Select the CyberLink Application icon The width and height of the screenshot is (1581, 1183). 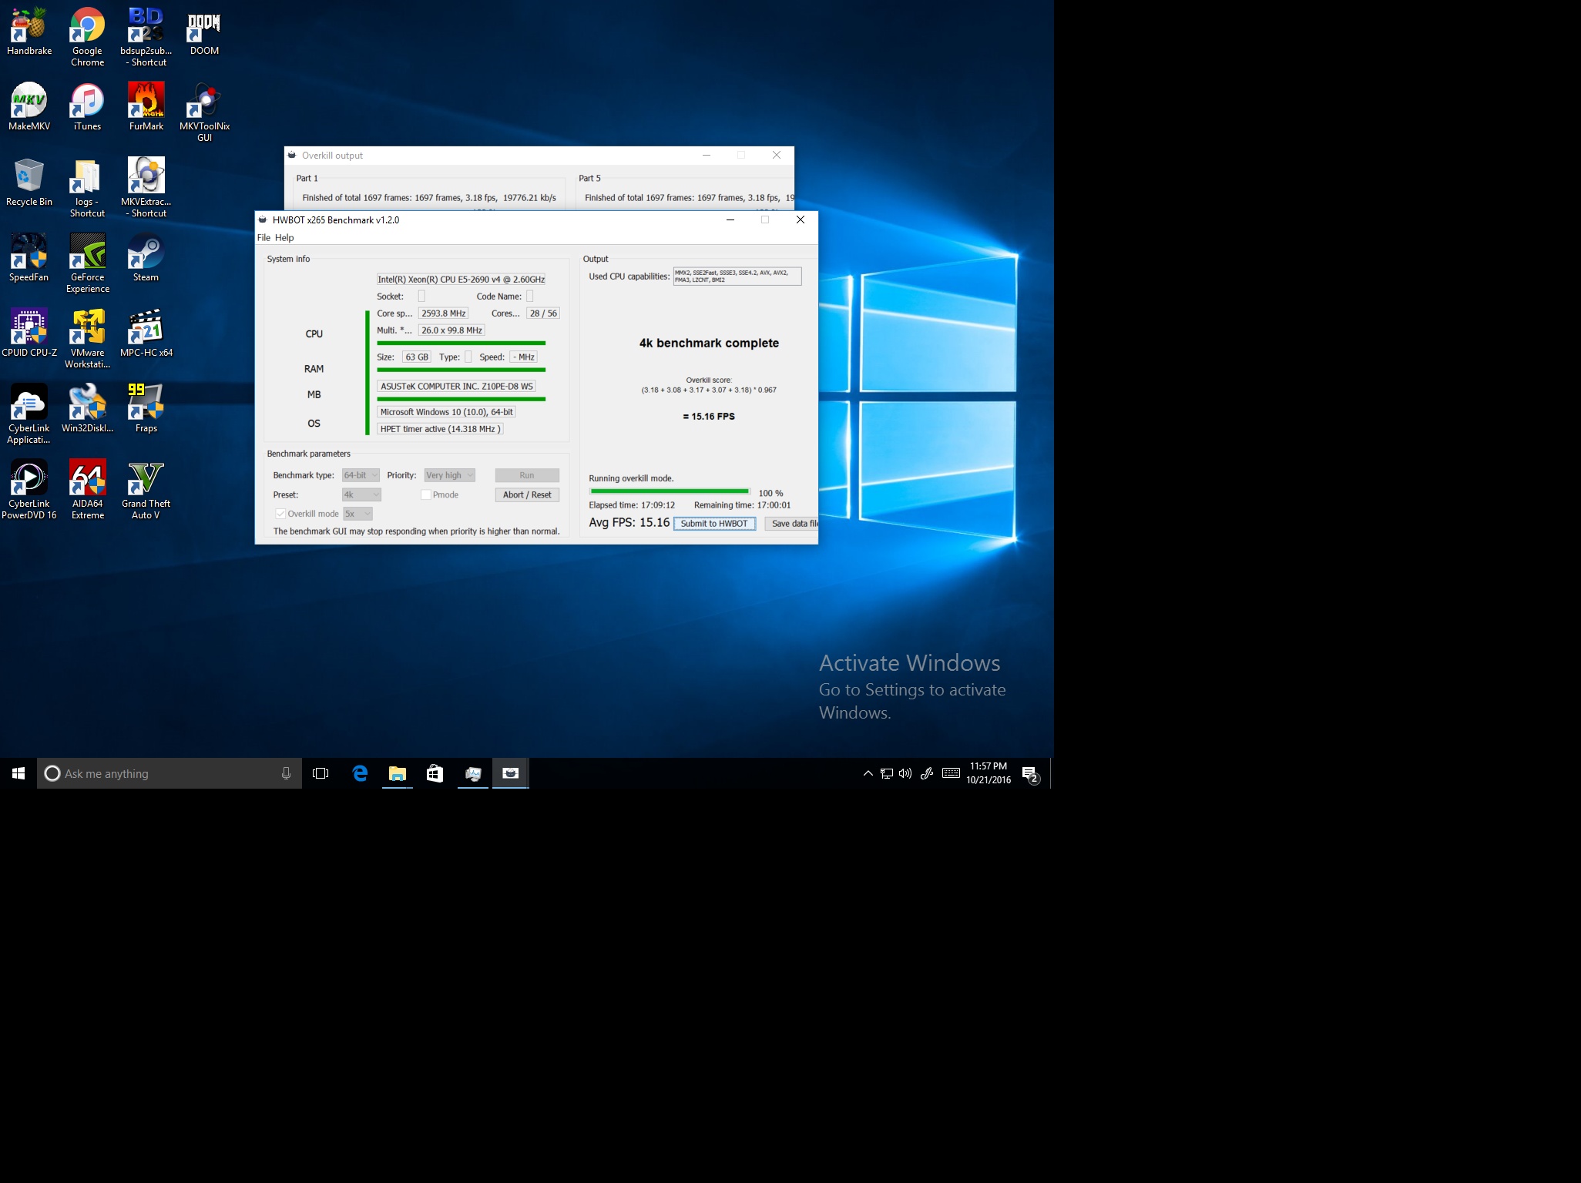tap(29, 414)
